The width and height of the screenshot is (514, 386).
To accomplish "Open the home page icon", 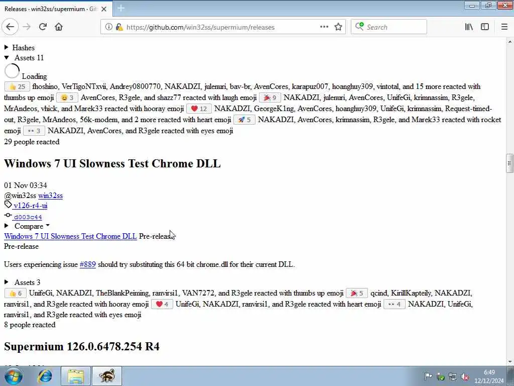I will tap(59, 27).
